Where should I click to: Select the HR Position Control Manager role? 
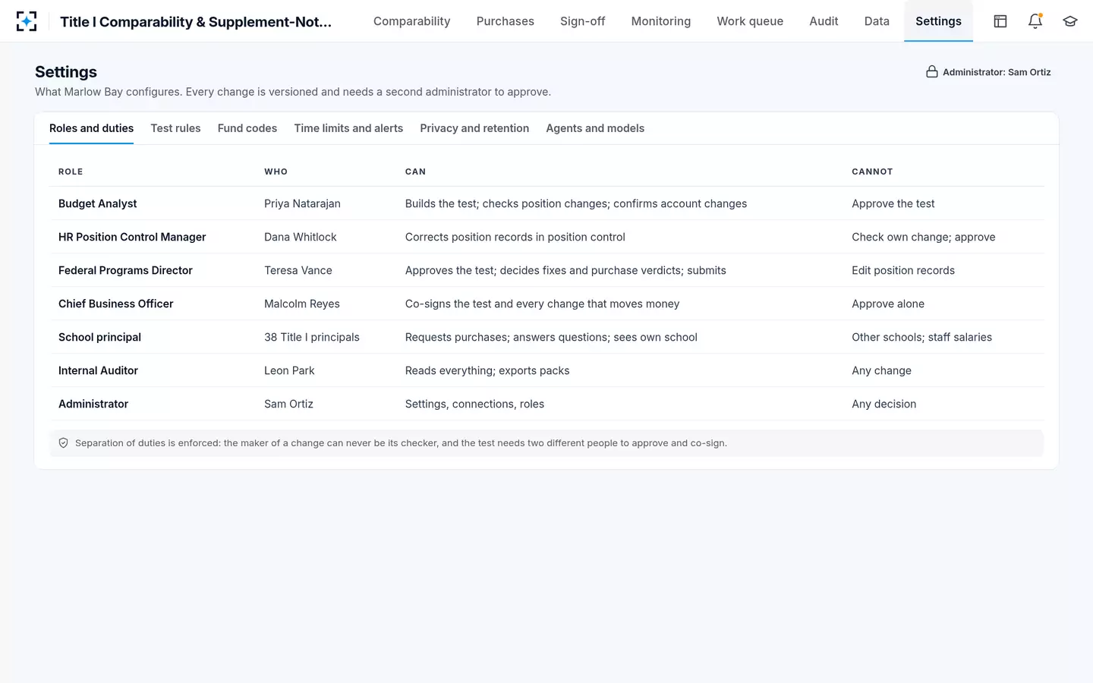pyautogui.click(x=132, y=237)
